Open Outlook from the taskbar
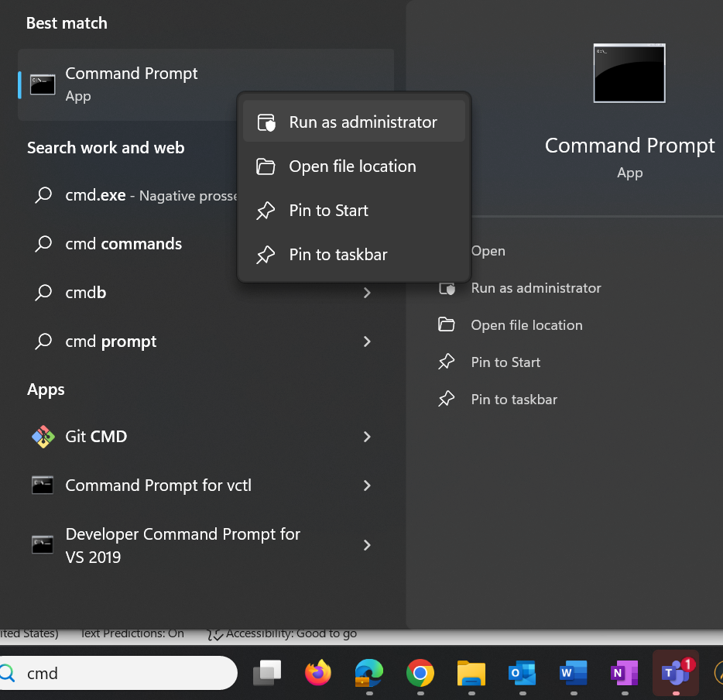 tap(523, 673)
